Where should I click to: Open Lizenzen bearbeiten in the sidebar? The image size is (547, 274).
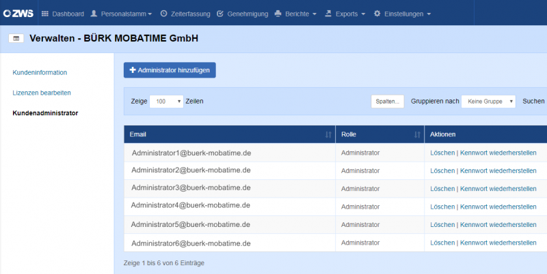[42, 93]
